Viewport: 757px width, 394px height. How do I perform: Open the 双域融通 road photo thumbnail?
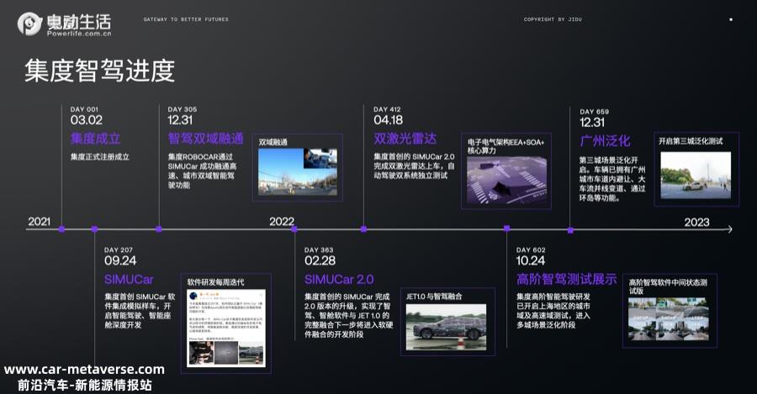coord(298,172)
